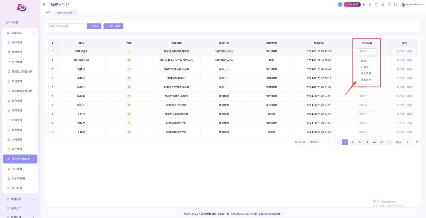Open the theme shirt icon

(x=382, y=4)
